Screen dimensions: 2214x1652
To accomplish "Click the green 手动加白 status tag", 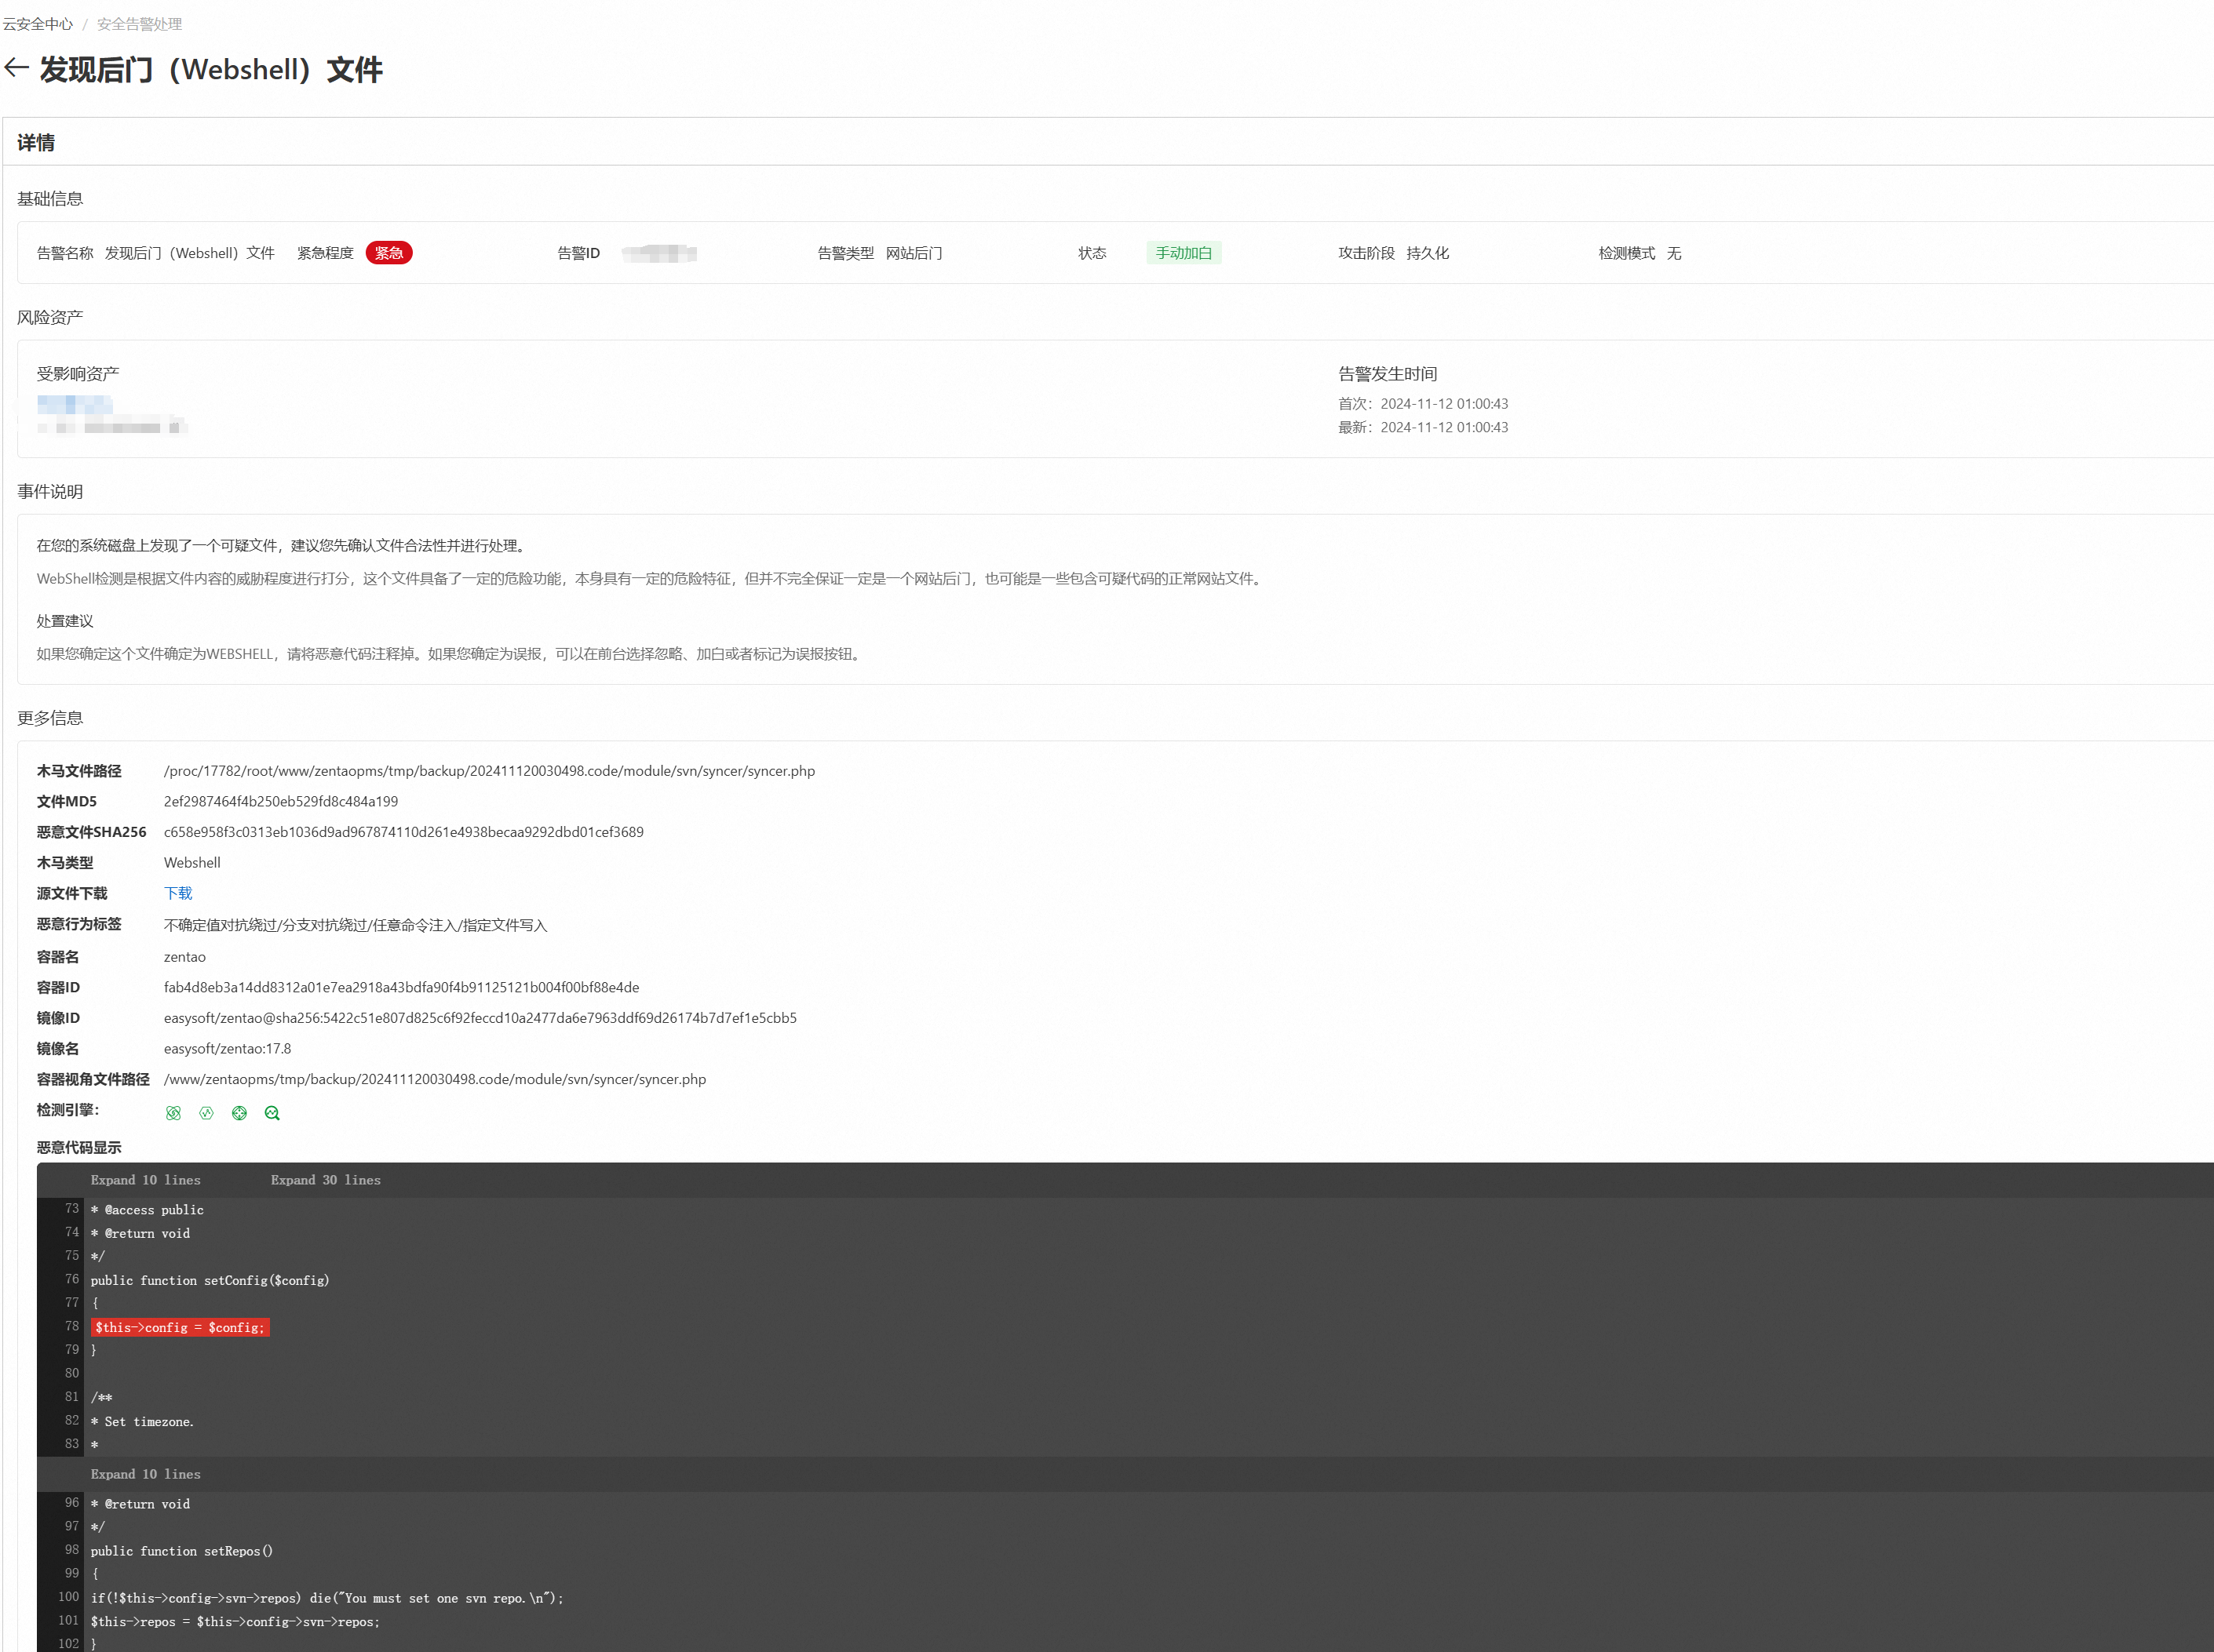I will coord(1184,253).
